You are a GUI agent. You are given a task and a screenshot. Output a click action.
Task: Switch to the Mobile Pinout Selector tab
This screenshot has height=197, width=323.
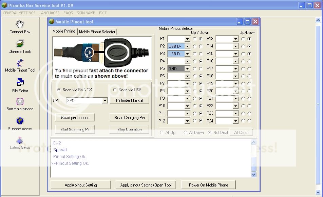point(97,32)
